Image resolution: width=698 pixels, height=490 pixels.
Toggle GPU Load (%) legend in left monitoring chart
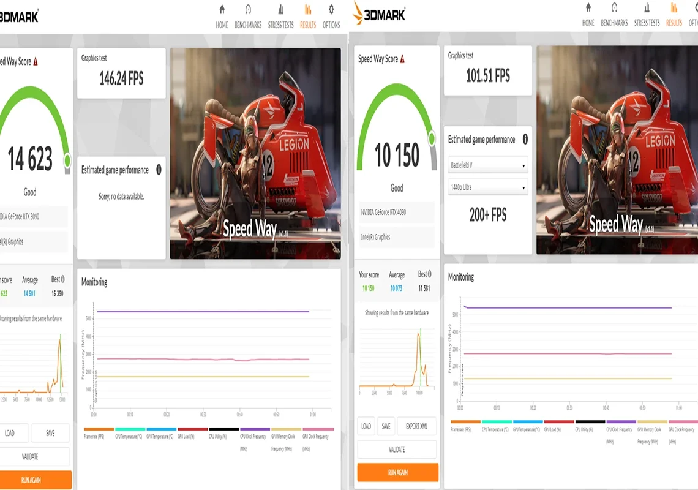point(192,434)
